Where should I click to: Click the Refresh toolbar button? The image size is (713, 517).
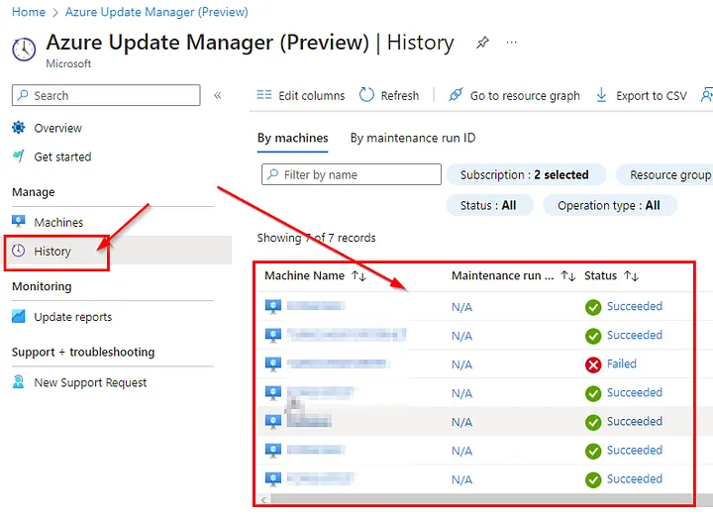point(389,96)
